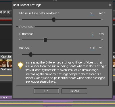Screen dimensions: 115x107
Task: Click the Advanced group label
Action: (x=26, y=27)
